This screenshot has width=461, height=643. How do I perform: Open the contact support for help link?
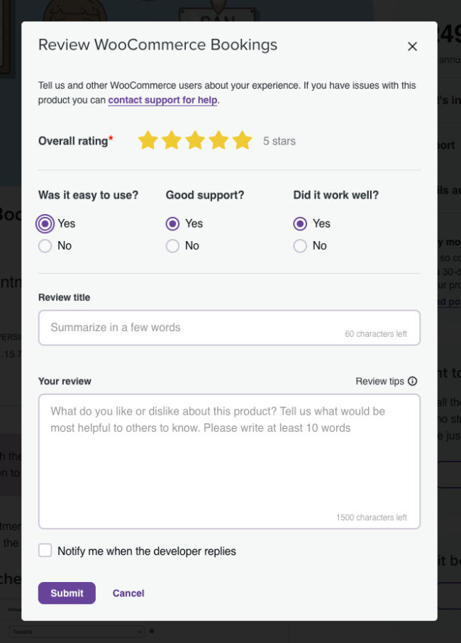pos(163,100)
